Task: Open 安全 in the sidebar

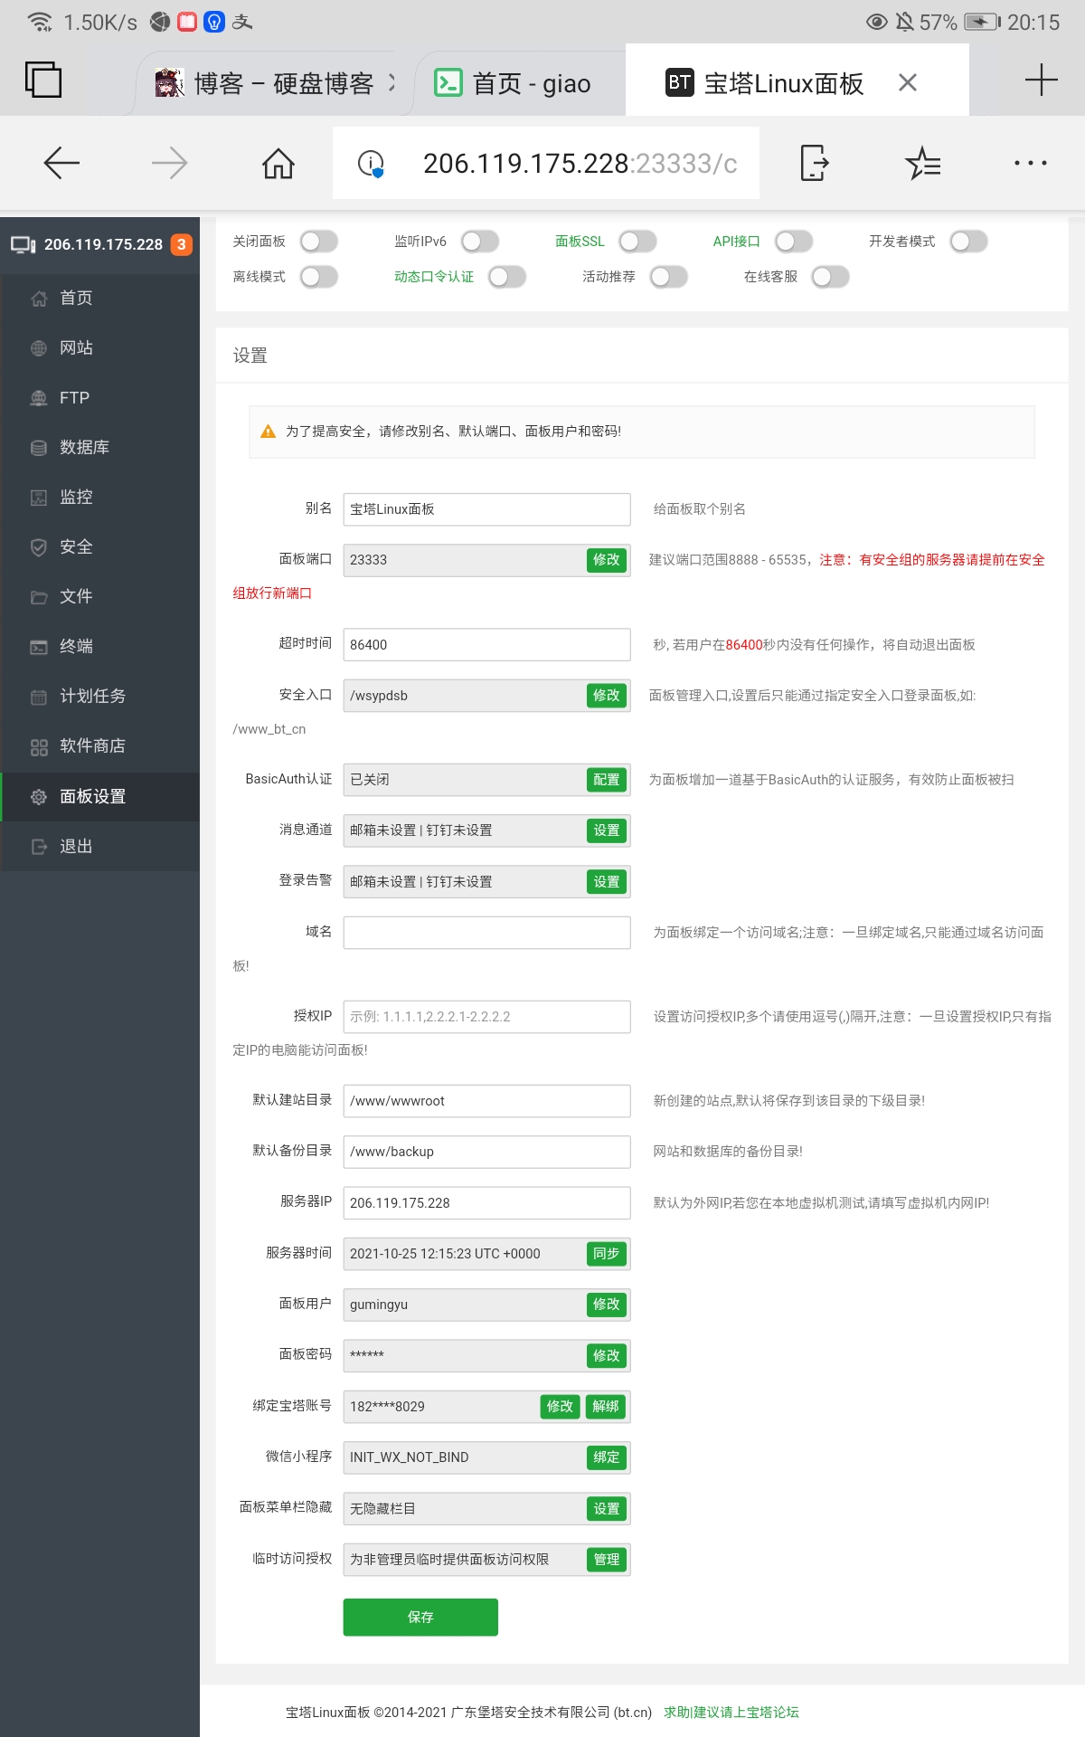Action: 99,546
